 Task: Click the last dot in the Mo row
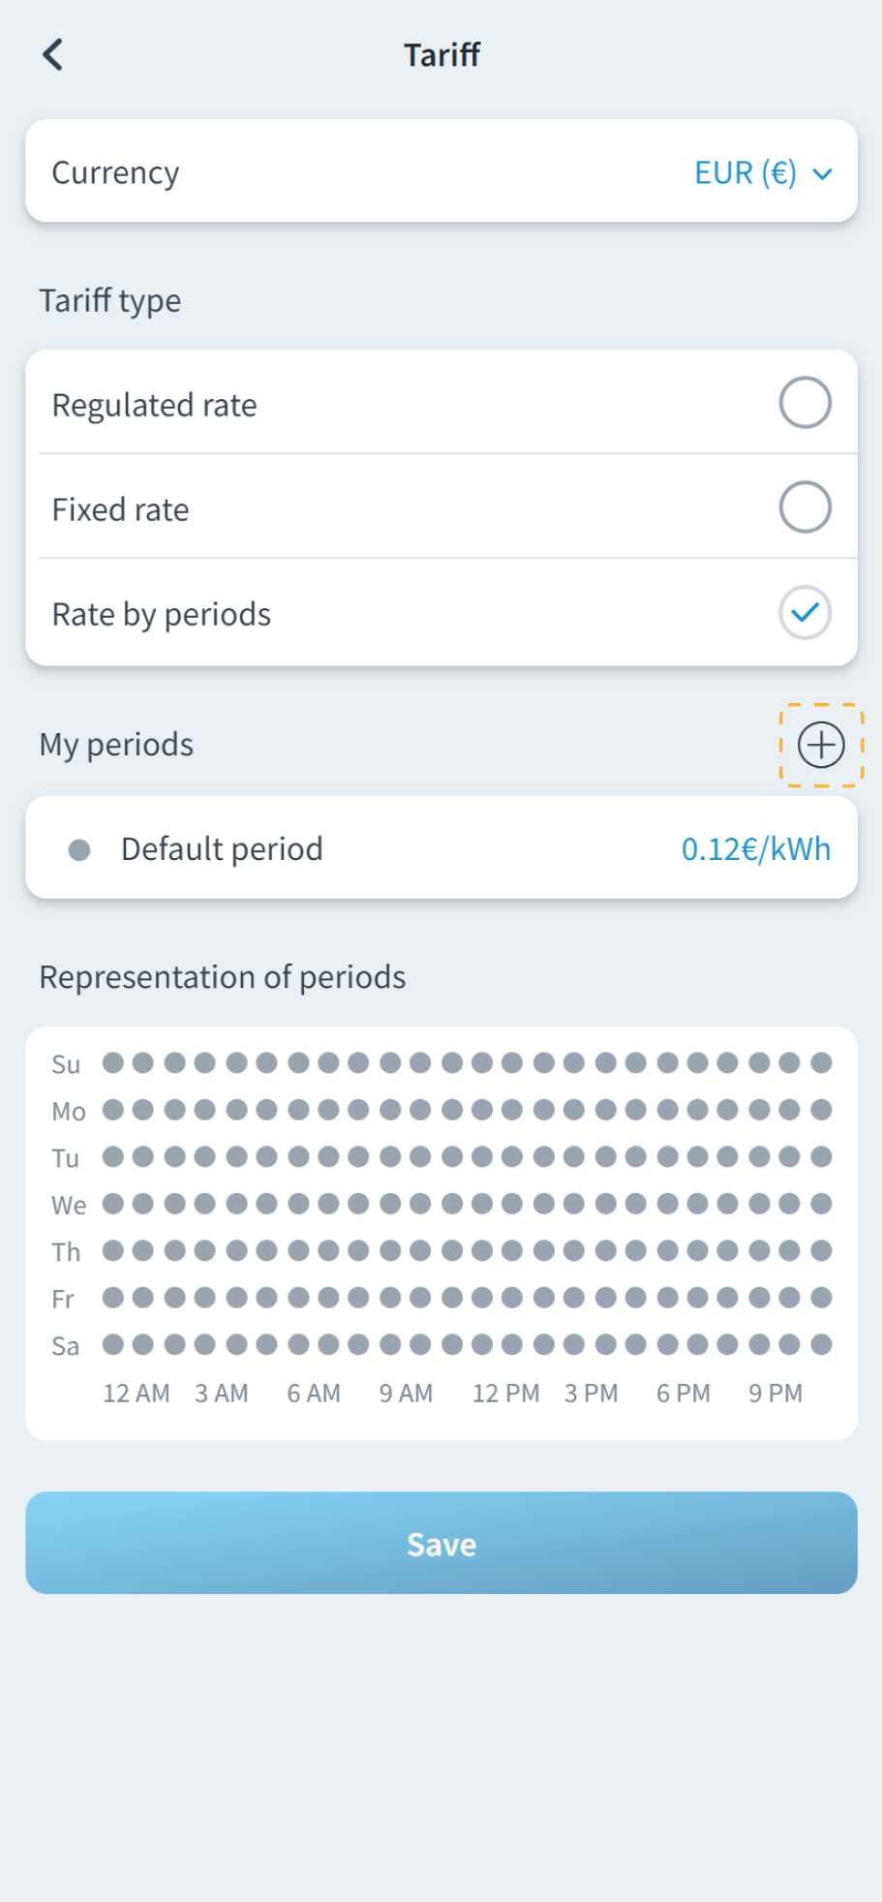click(x=821, y=1110)
